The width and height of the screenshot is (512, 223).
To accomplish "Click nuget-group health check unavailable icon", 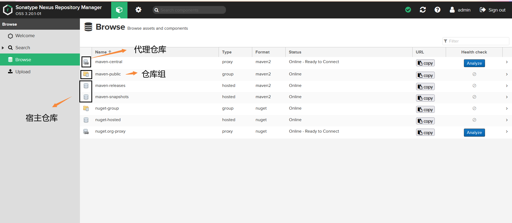I will coord(474,108).
